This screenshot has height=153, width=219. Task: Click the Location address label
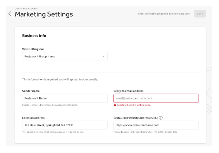coord(33,118)
